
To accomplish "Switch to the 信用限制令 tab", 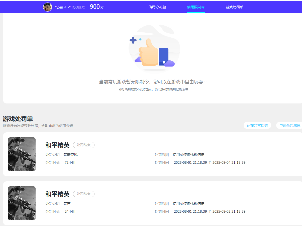I will pos(196,7).
